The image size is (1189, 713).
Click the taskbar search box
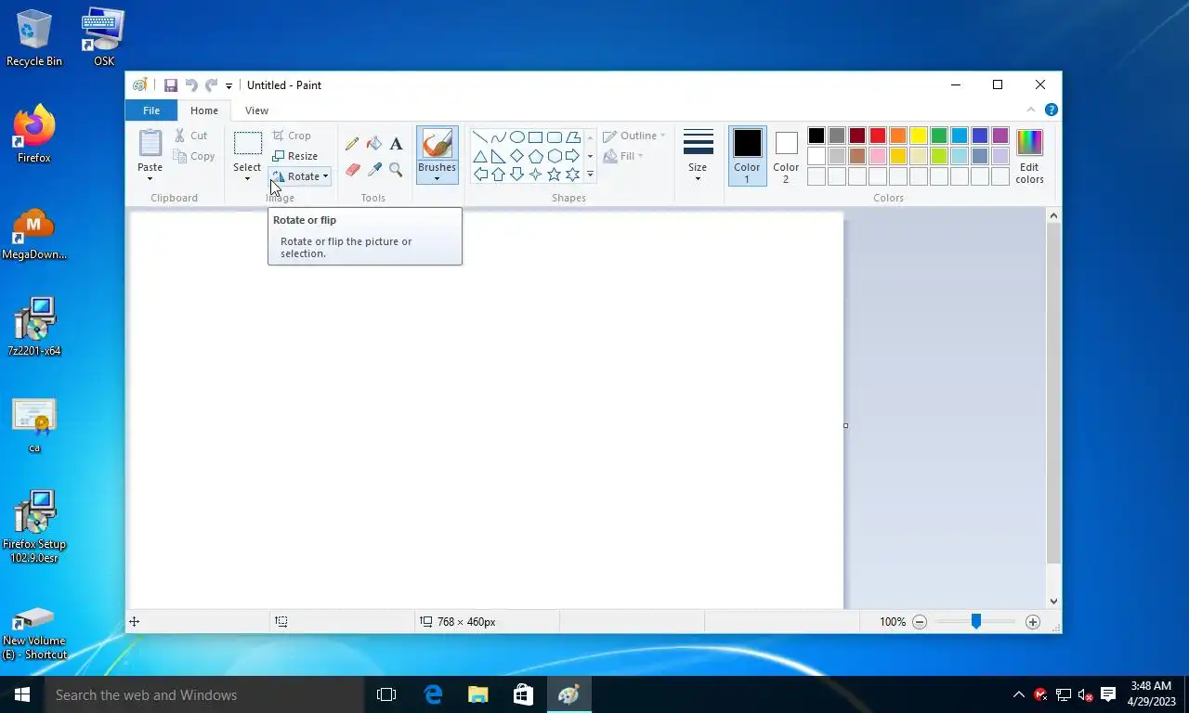click(204, 694)
